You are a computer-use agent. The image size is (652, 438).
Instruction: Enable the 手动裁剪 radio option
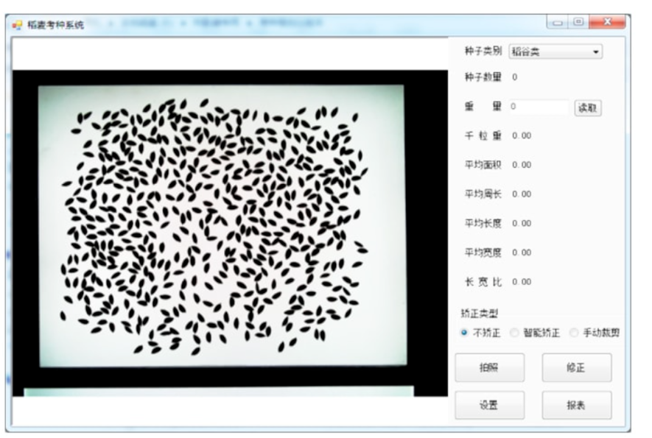[575, 333]
